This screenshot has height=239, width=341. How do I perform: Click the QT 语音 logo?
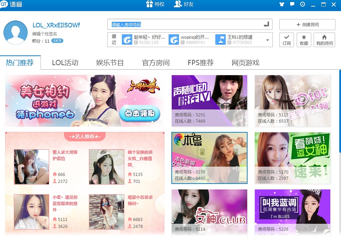pyautogui.click(x=11, y=4)
